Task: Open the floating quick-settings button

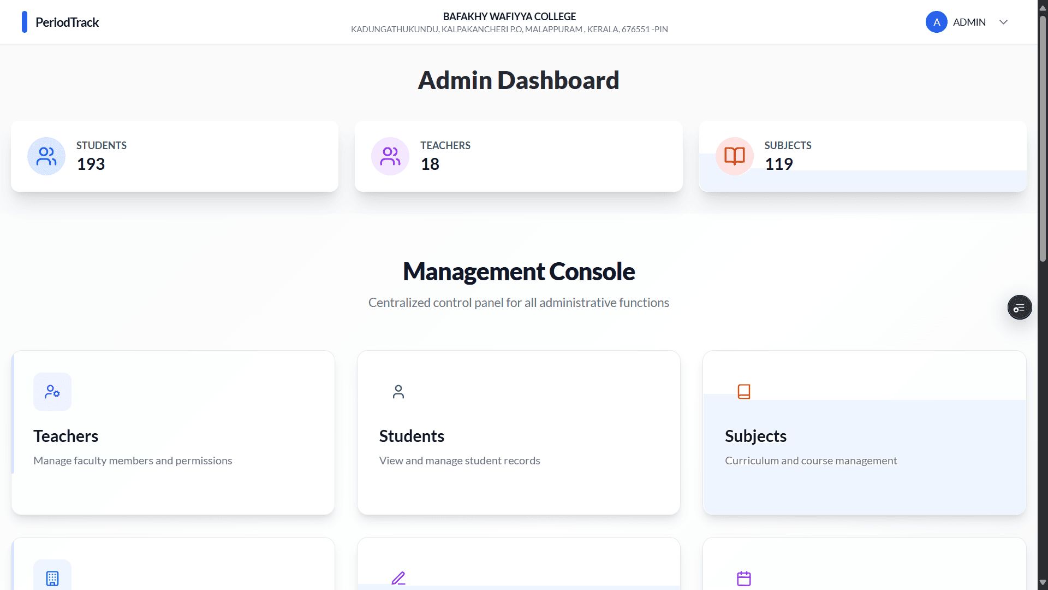Action: click(1019, 307)
